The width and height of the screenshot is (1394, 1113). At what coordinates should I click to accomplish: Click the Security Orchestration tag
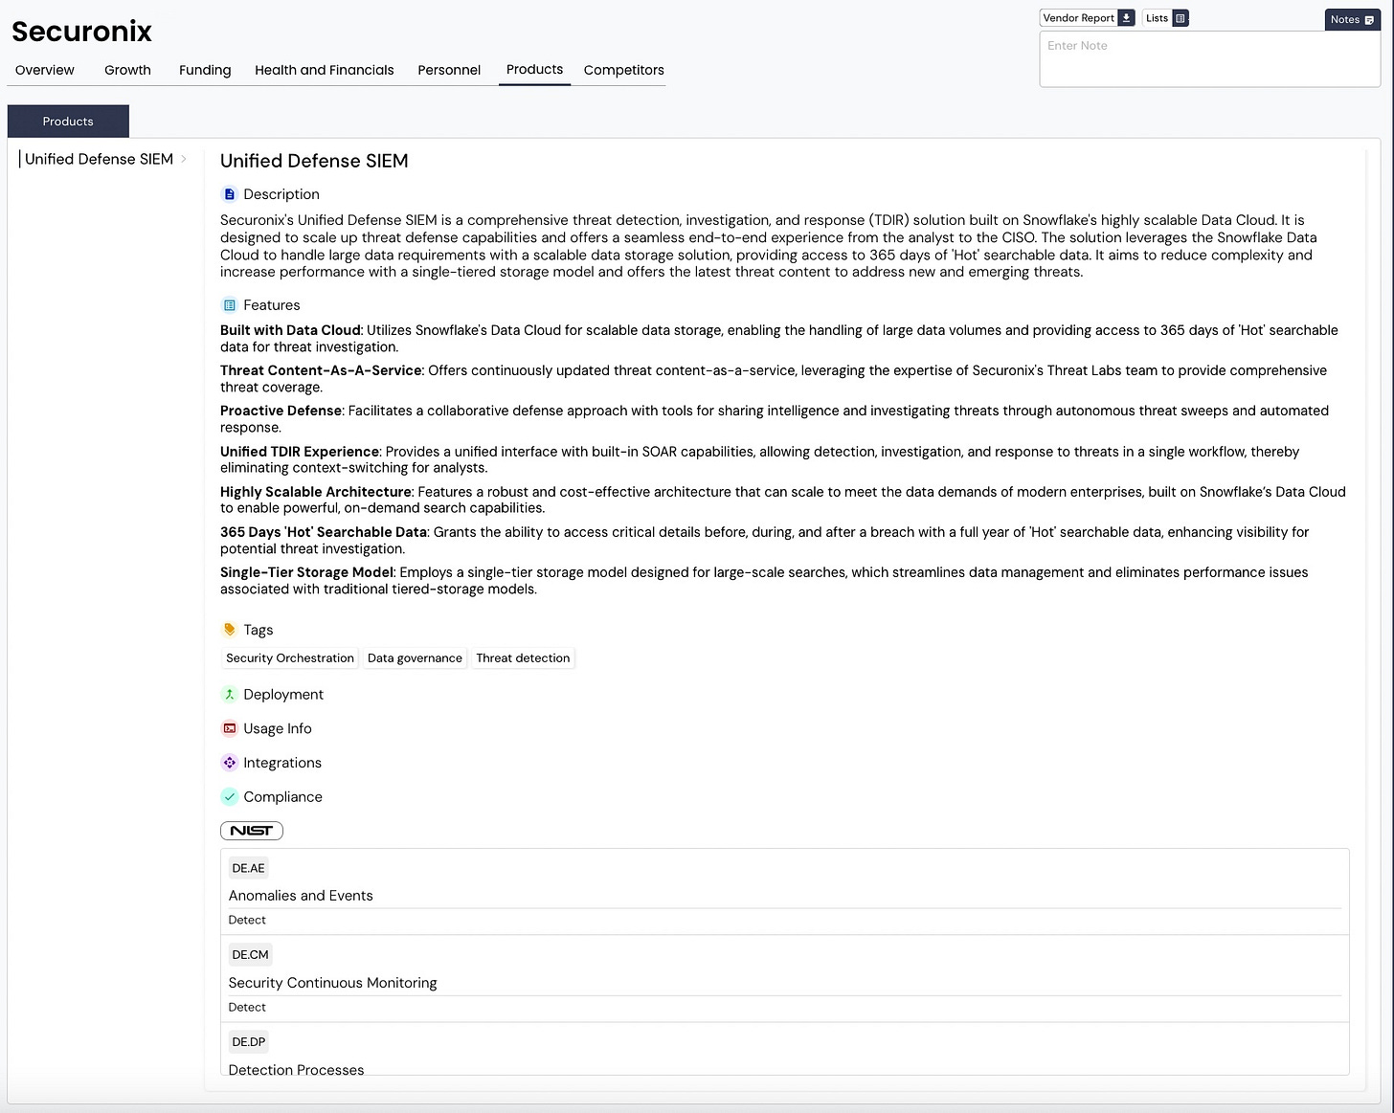[290, 658]
